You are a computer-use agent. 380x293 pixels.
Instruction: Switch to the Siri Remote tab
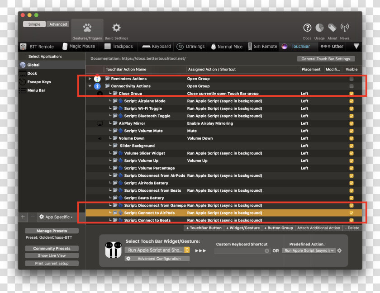point(262,47)
